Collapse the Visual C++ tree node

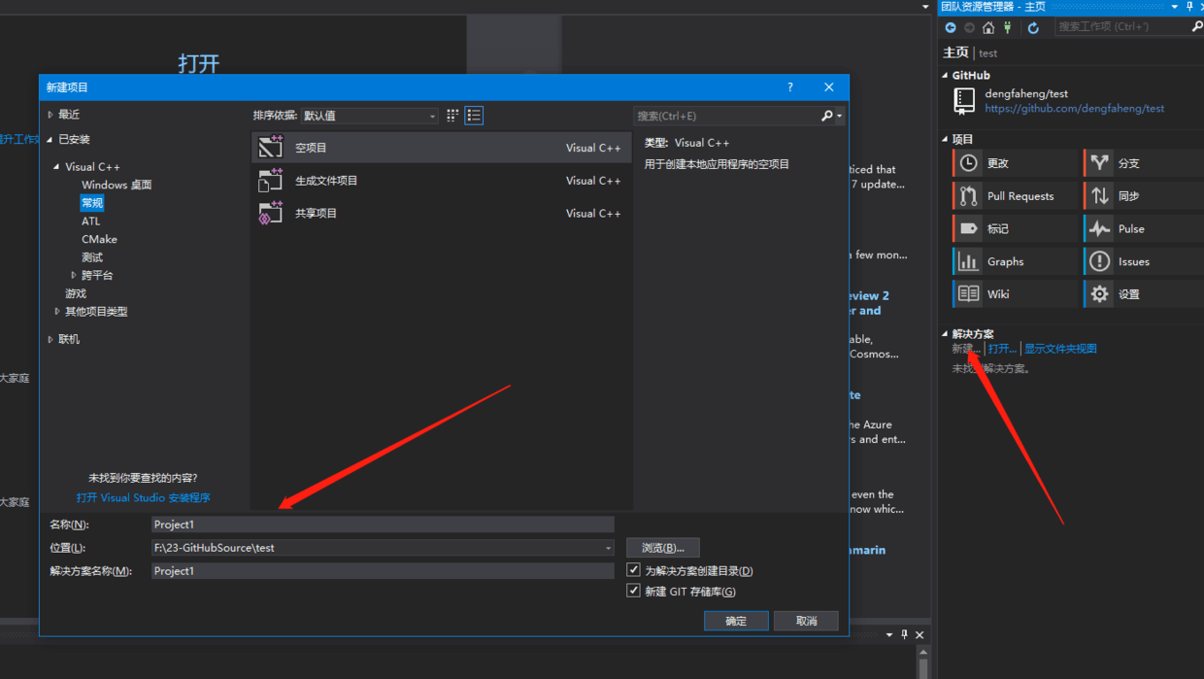point(57,167)
